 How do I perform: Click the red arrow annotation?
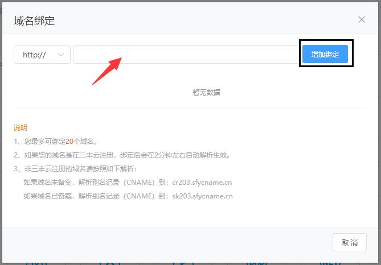[x=107, y=70]
